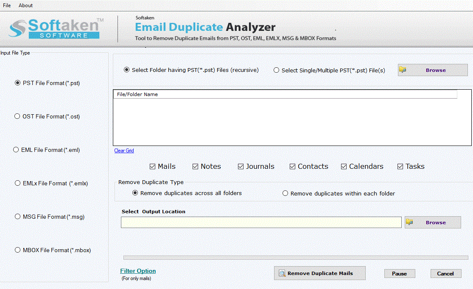The width and height of the screenshot is (473, 289).
Task: Click the Pause button
Action: 399,273
